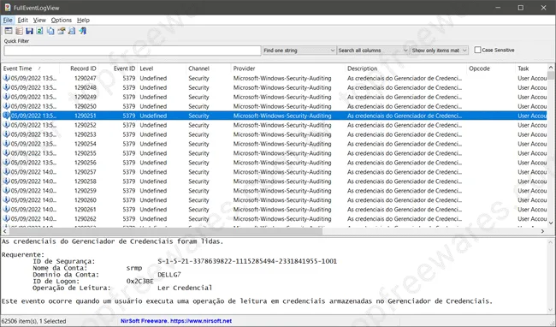This screenshot has height=327, width=556.
Task: Click the account name value 'srmp'
Action: [134, 268]
